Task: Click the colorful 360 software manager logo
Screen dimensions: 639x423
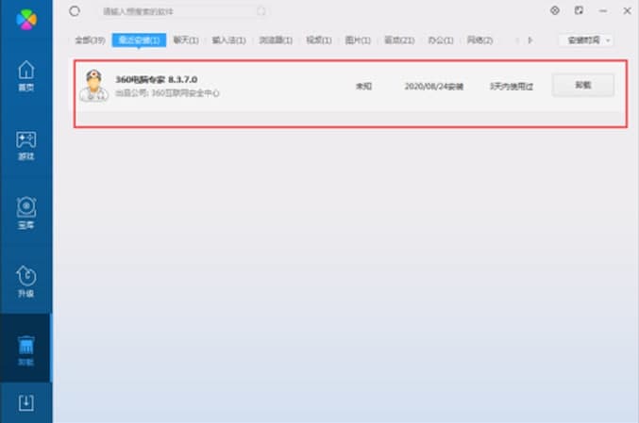Action: pos(26,19)
